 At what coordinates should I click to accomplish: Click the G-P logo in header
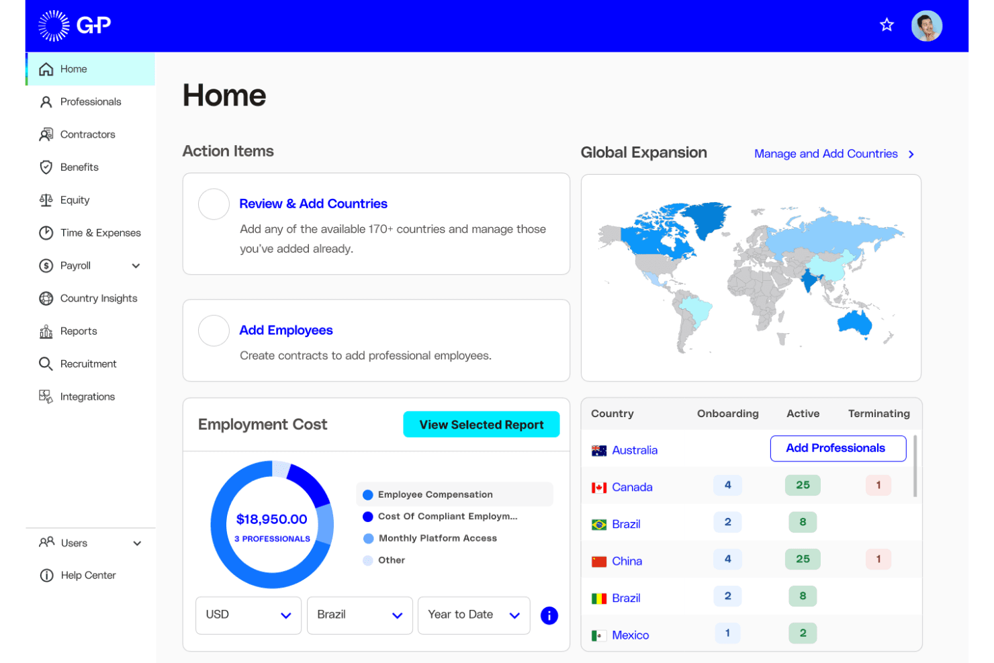(x=75, y=26)
